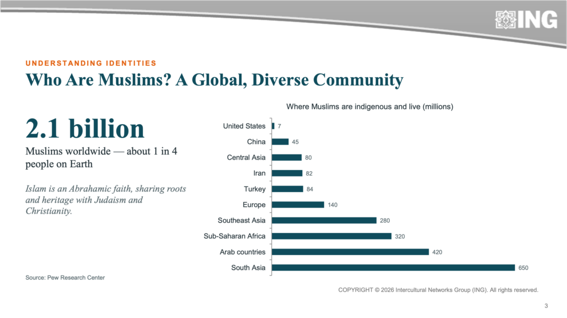Viewport: 567px width, 318px height.
Task: Click the ING wordmark text
Action: point(538,19)
